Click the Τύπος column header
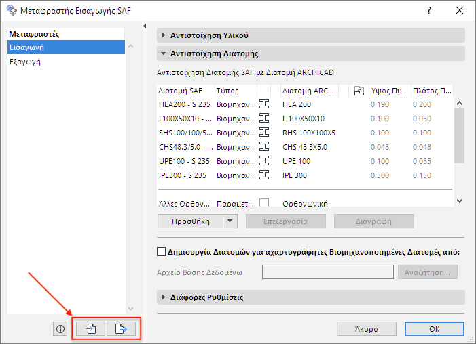The height and width of the screenshot is (344, 476). click(236, 91)
